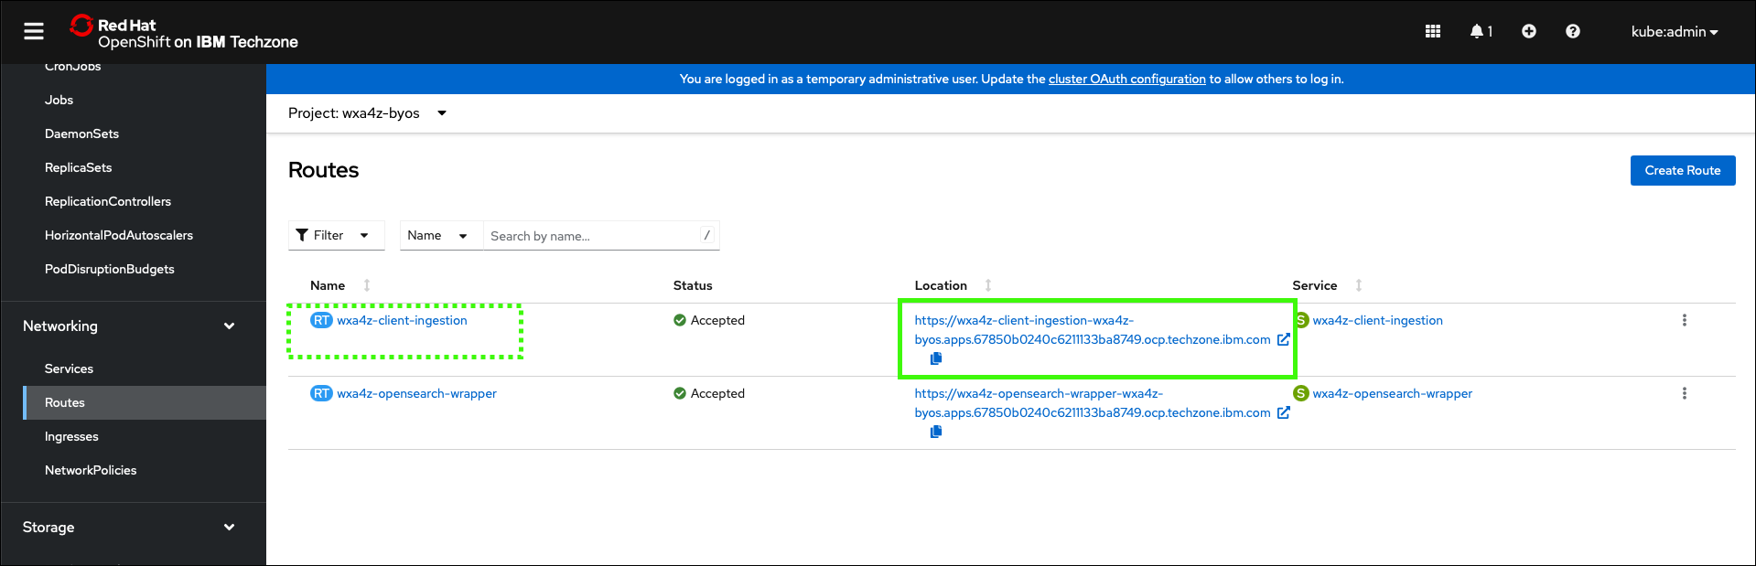Click the plus import icon in header

point(1528,32)
